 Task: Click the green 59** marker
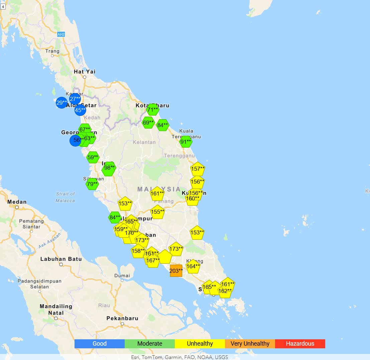pos(93,157)
